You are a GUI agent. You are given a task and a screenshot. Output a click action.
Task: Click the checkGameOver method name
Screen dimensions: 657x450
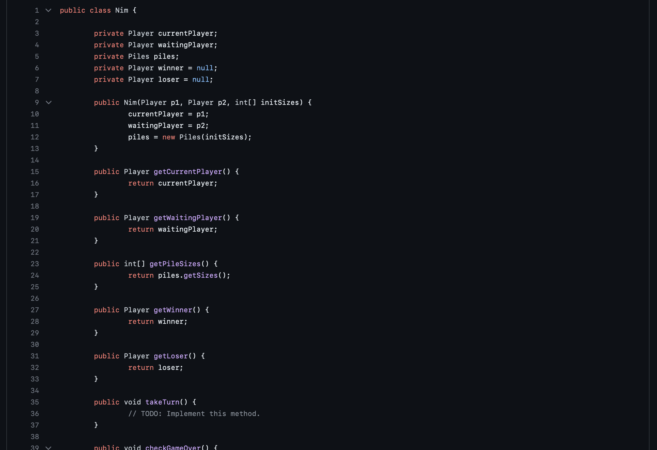(x=173, y=447)
